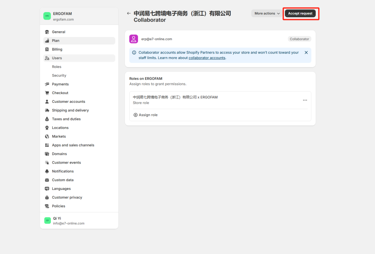Click the Shipping and delivery truck icon
The image size is (375, 254).
(x=47, y=110)
